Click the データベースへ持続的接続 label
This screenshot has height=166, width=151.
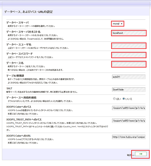21,97
